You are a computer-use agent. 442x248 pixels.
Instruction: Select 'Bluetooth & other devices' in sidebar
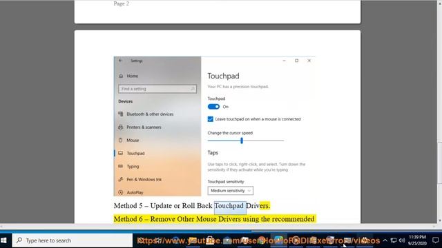point(150,114)
